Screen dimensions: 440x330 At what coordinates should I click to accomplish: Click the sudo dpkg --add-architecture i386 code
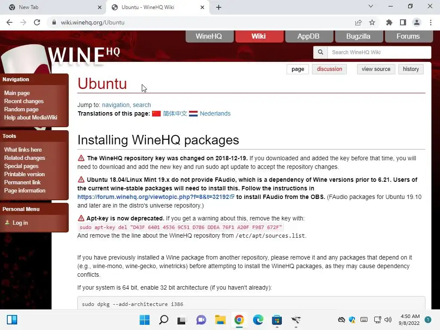[132, 304]
